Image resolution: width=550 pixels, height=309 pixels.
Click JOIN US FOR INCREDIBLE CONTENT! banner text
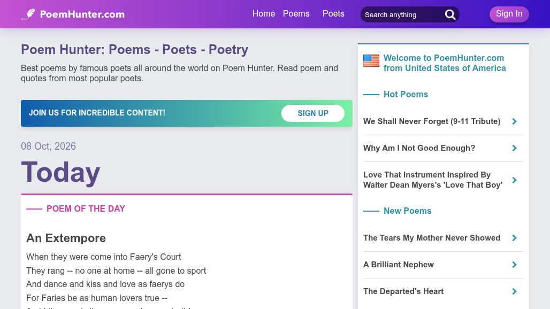(x=97, y=113)
